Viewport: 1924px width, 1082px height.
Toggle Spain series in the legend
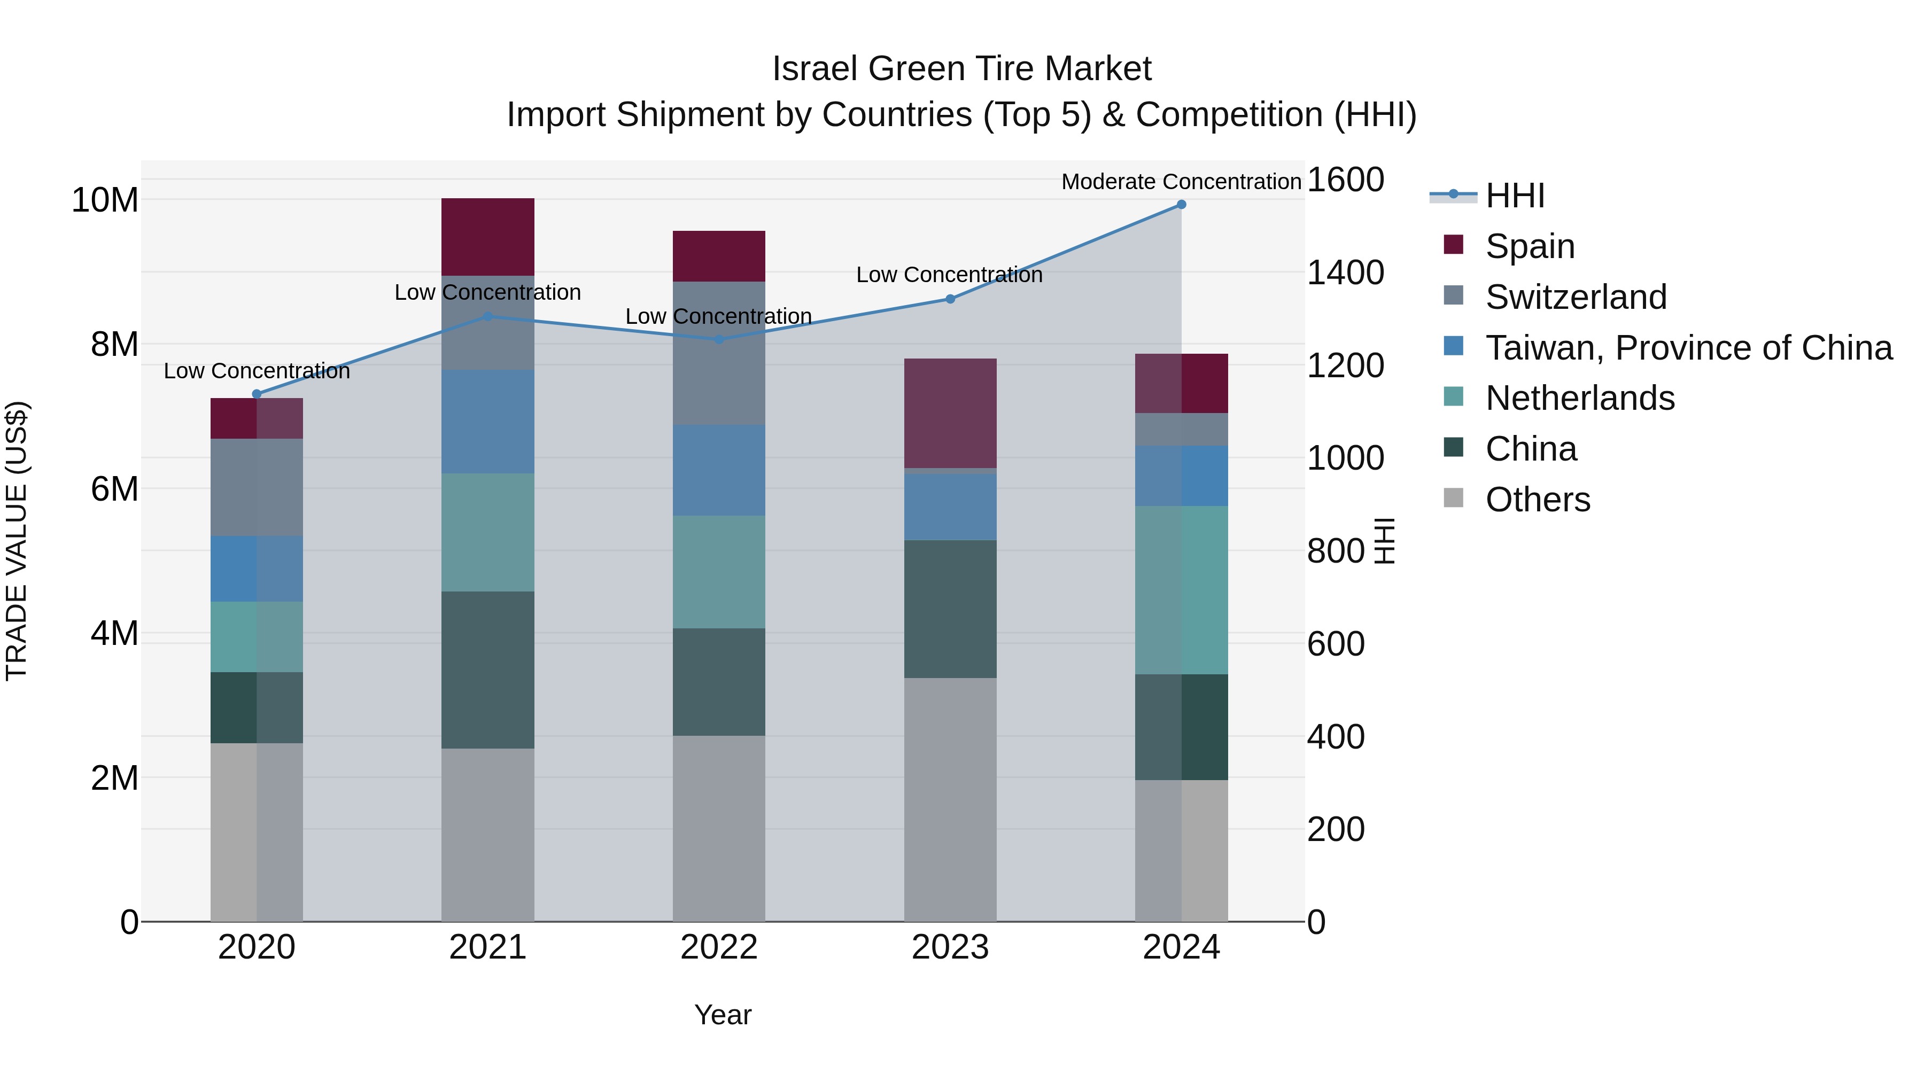pyautogui.click(x=1509, y=246)
